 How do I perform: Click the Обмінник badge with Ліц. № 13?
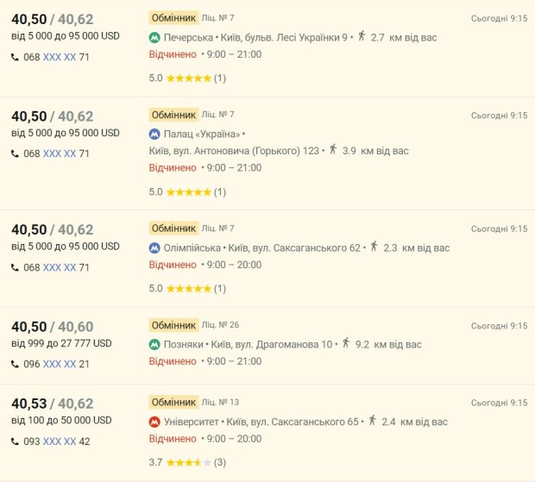click(x=173, y=402)
